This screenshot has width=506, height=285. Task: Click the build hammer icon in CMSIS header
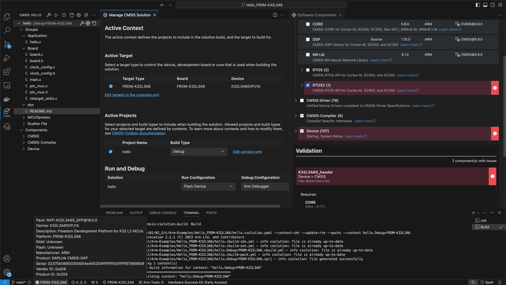[x=49, y=15]
